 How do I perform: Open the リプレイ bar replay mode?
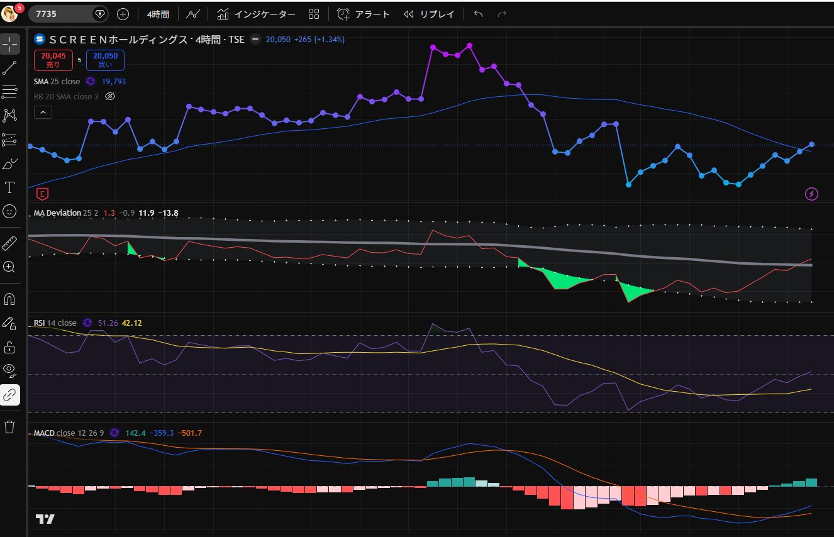click(x=429, y=14)
